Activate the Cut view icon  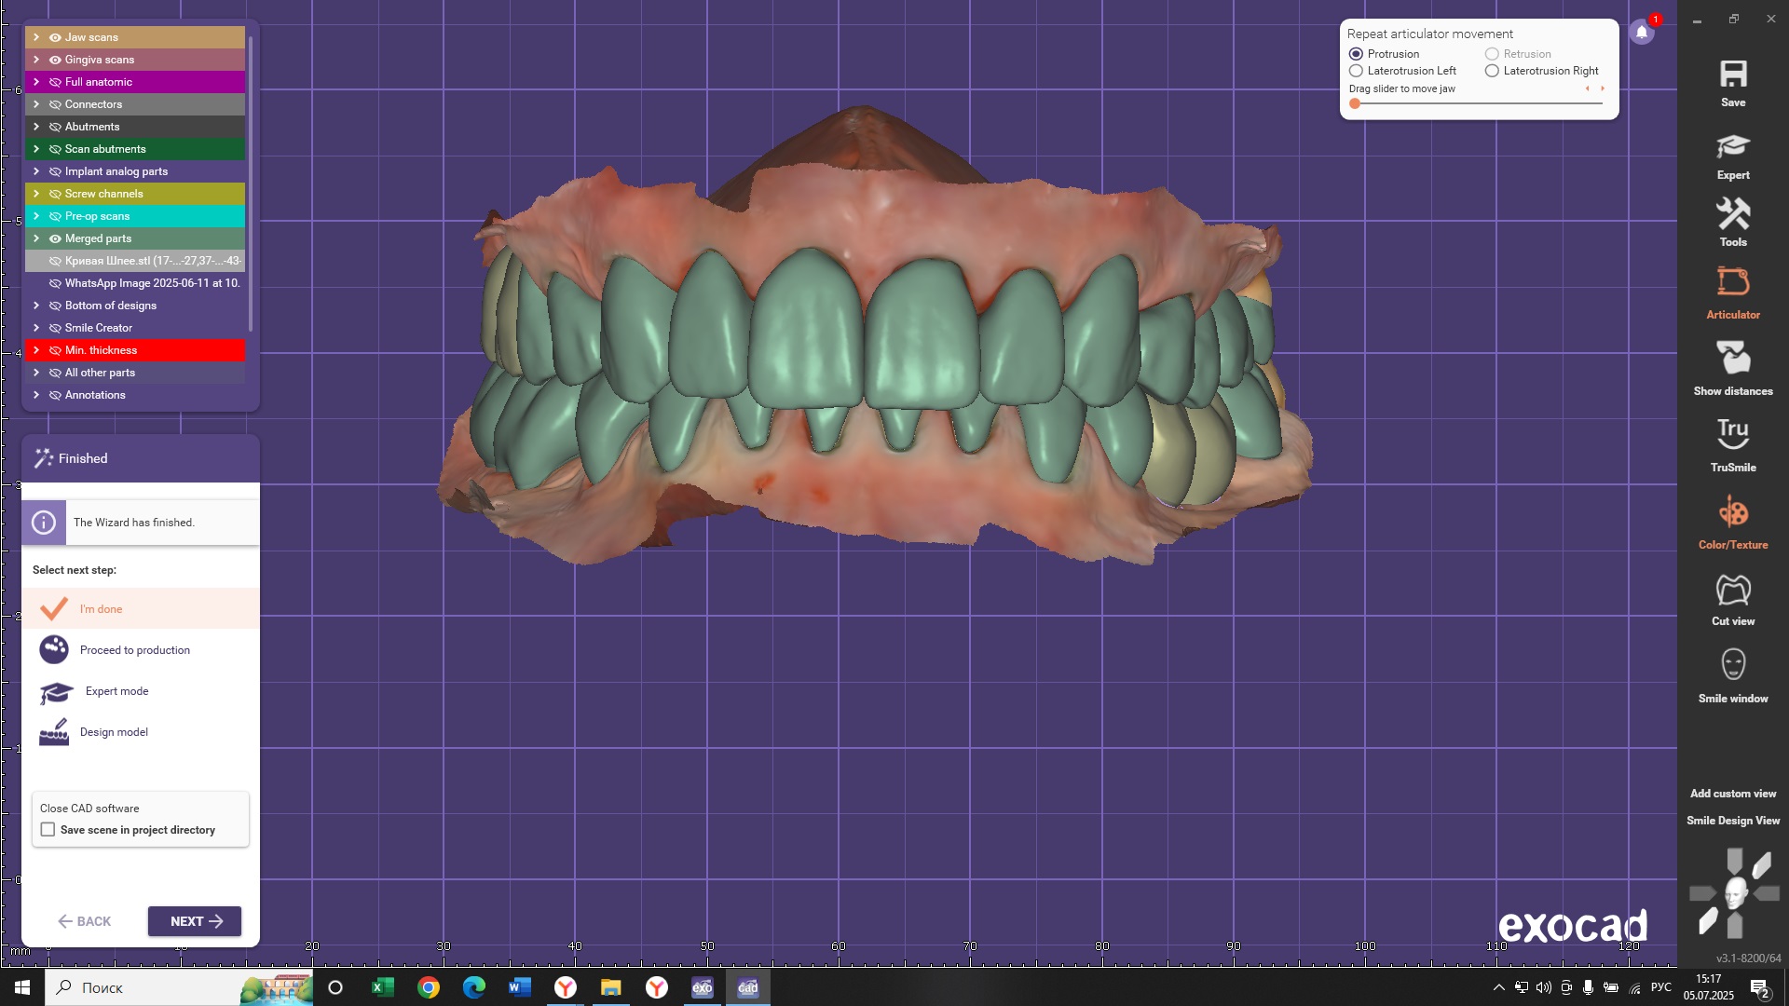click(1732, 590)
